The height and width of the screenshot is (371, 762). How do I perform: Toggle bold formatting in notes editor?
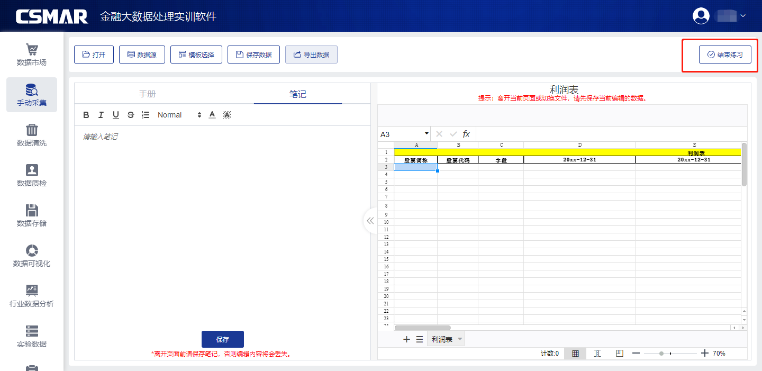click(x=86, y=115)
